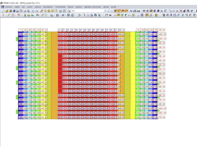Click the CC1 load case input field

tap(88, 11)
